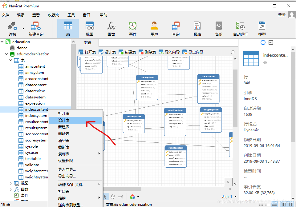Image resolution: width=296 pixels, height=207 pixels.
Task: Click the overview navigator arrow button
Action: point(228,182)
